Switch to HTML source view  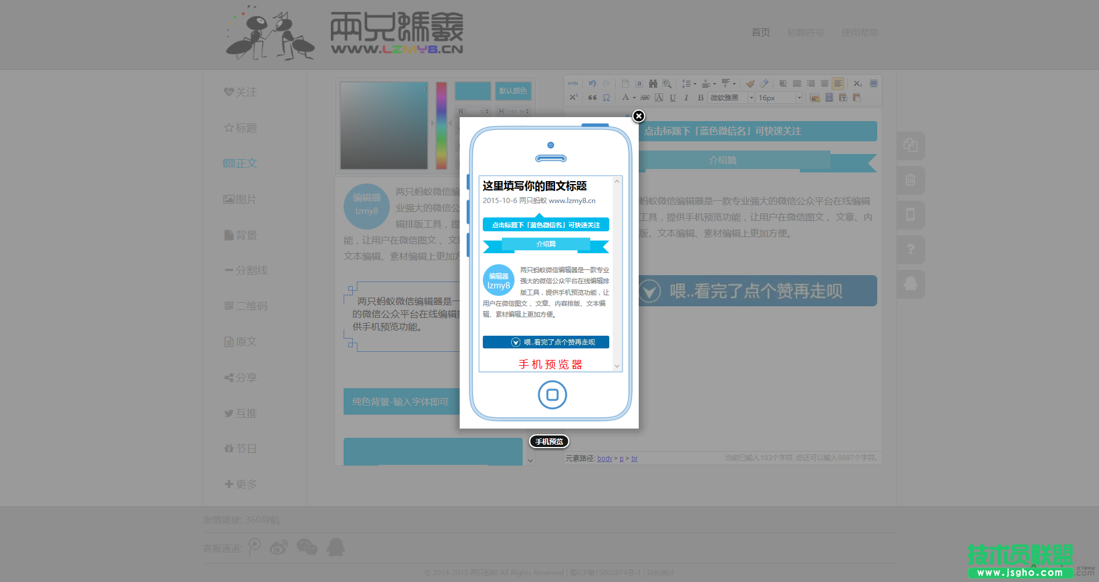coord(572,82)
